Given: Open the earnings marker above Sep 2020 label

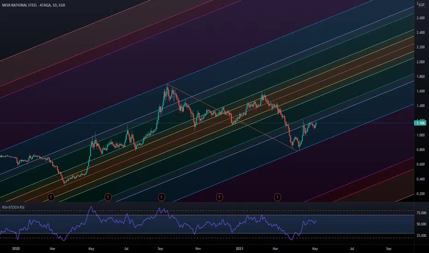Looking at the screenshot, I should [162, 197].
